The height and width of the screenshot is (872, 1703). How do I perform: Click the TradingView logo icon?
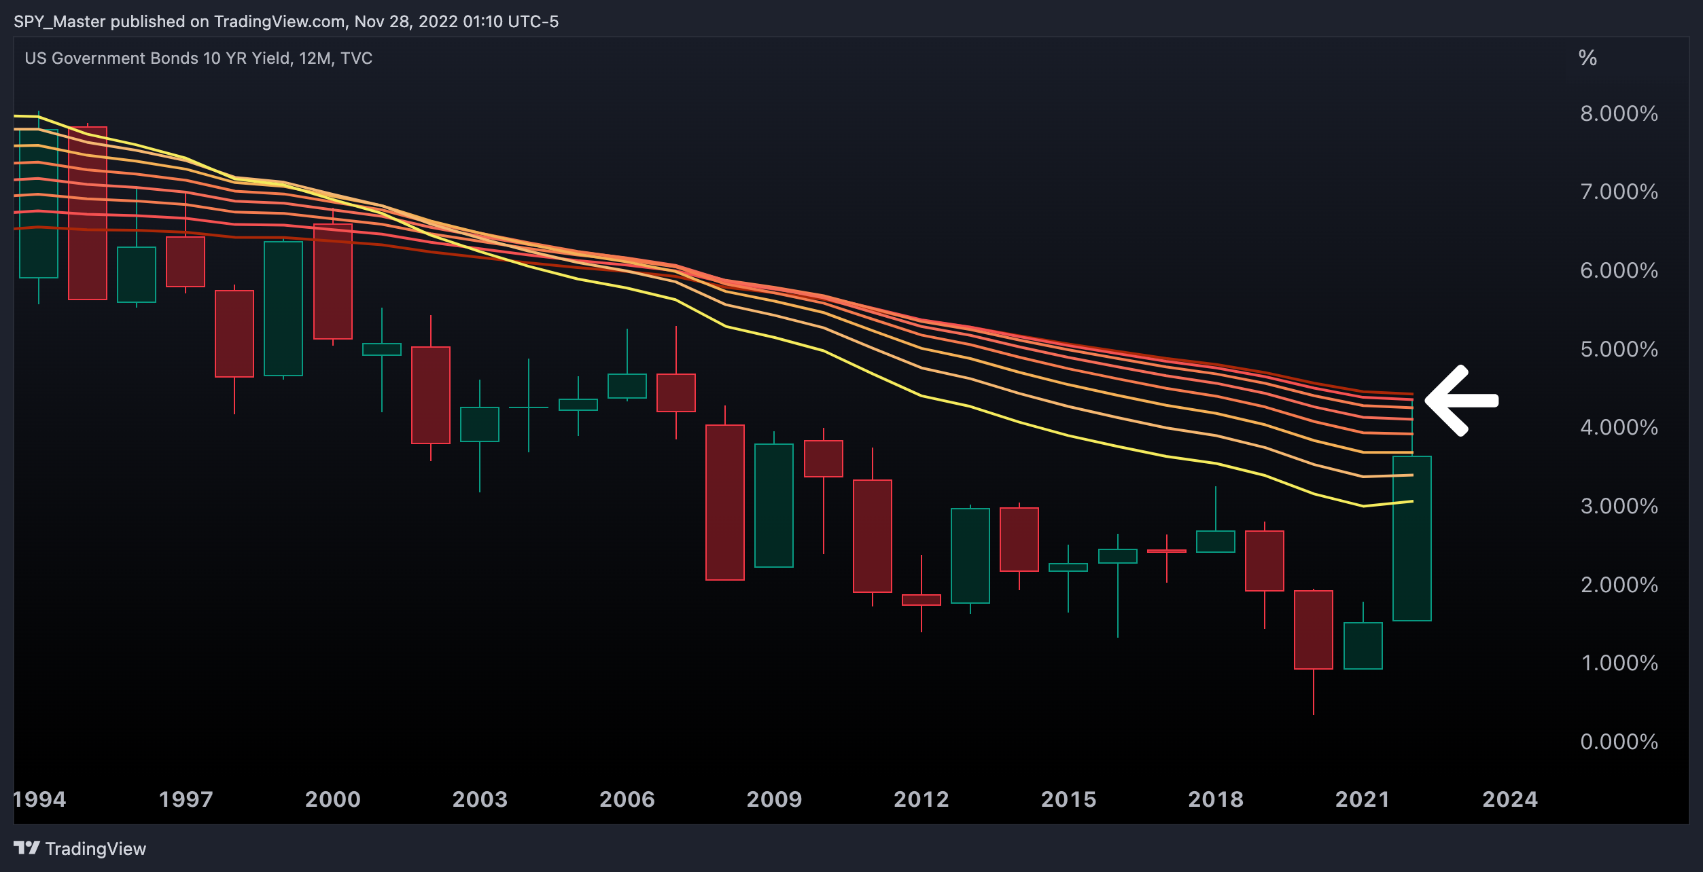pos(27,848)
